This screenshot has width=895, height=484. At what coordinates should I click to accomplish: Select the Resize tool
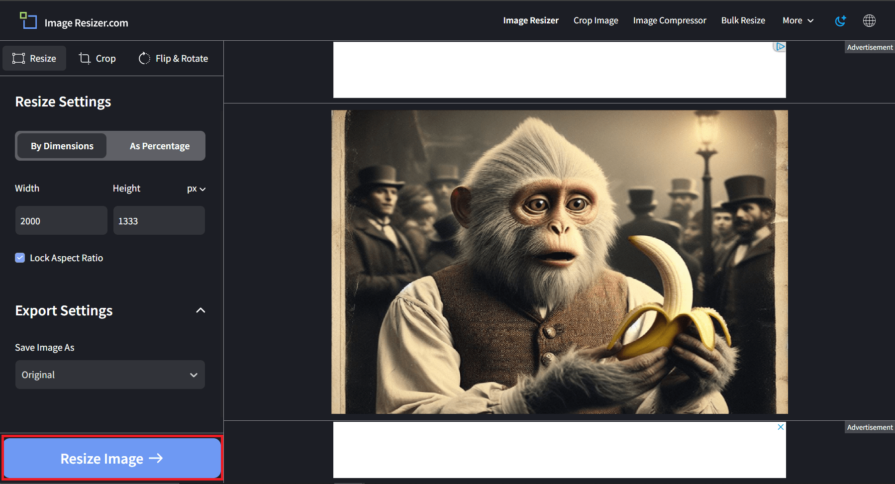[x=34, y=58]
